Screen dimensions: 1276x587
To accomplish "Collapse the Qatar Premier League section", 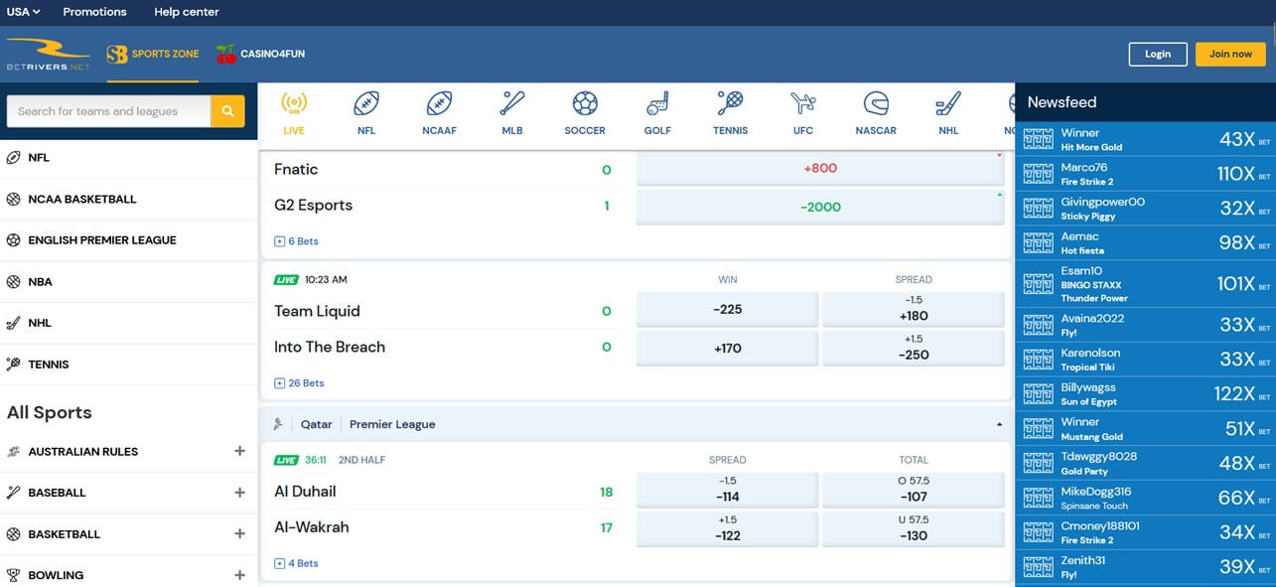I will [999, 425].
